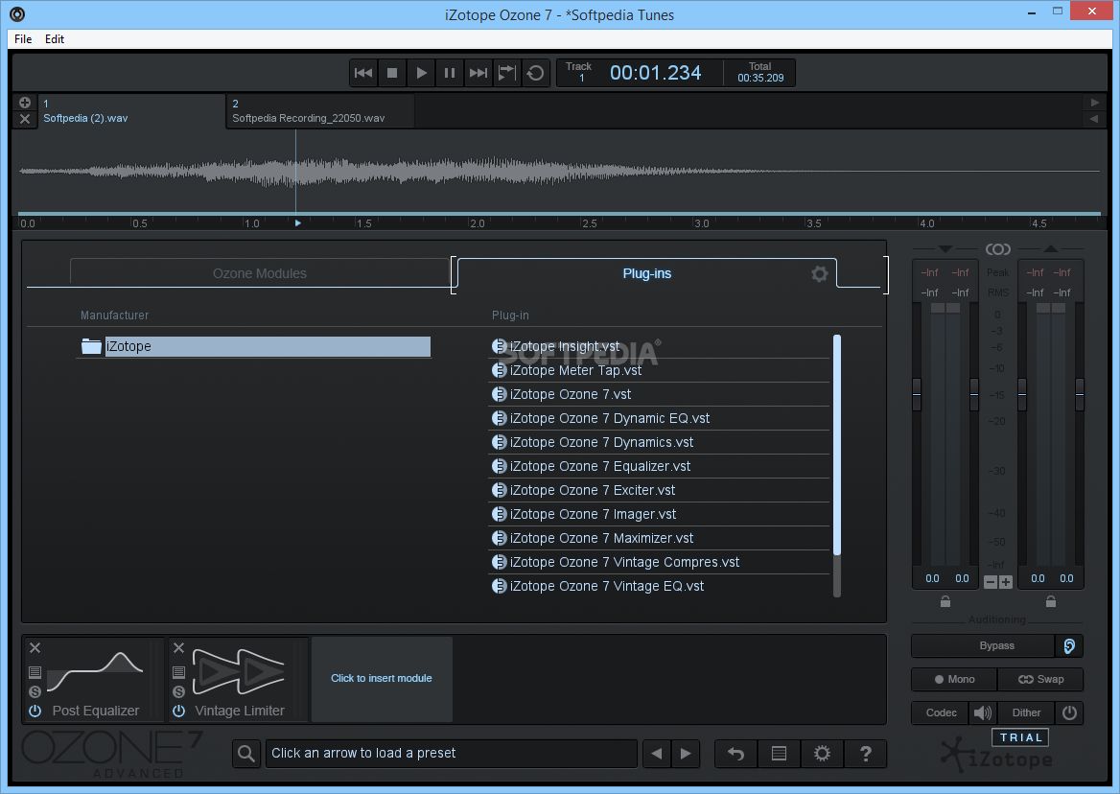Solo the Post Equalizer module

[35, 691]
